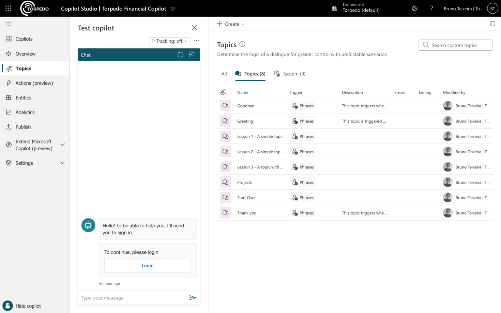Open the Copilots list

[24, 39]
